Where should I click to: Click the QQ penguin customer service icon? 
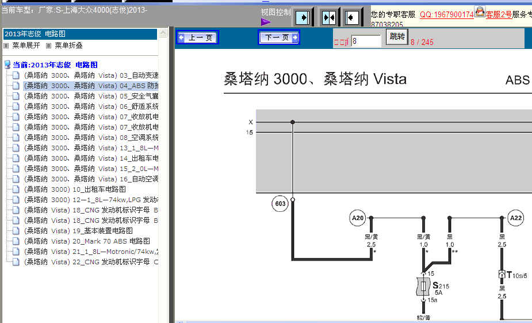[480, 12]
